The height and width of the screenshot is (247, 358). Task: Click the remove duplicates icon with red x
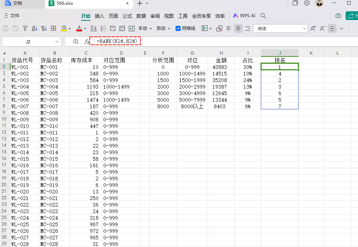219,28
